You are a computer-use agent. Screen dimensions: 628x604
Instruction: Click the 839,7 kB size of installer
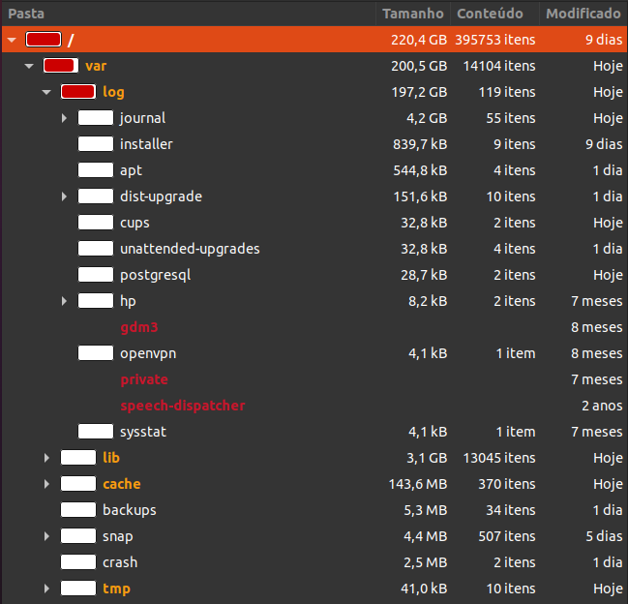point(420,144)
